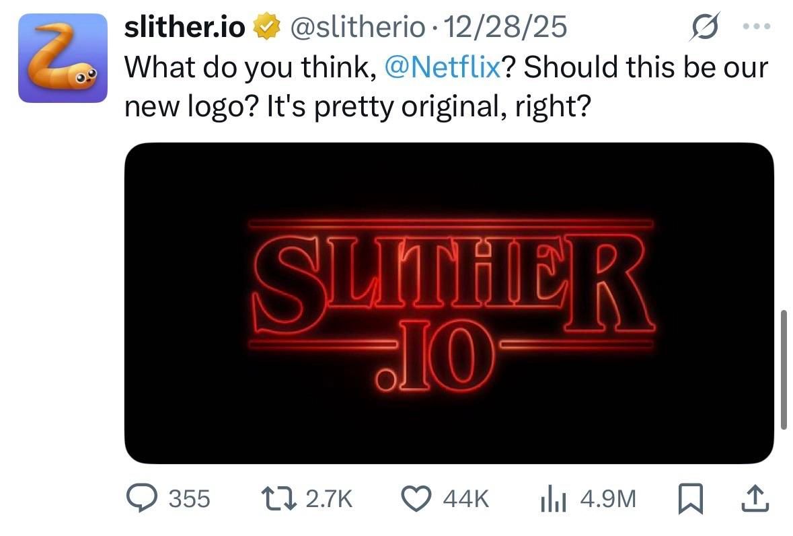
Task: Open the more options ellipsis menu
Action: point(757,26)
